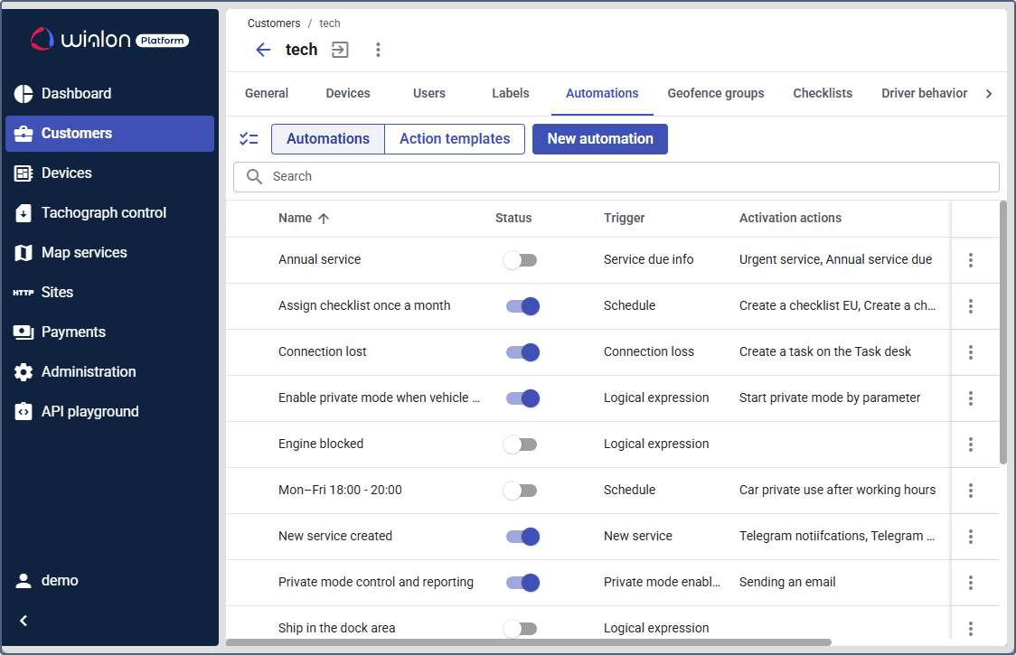This screenshot has width=1016, height=655.
Task: Click the back arrow next to tech
Action: [263, 50]
